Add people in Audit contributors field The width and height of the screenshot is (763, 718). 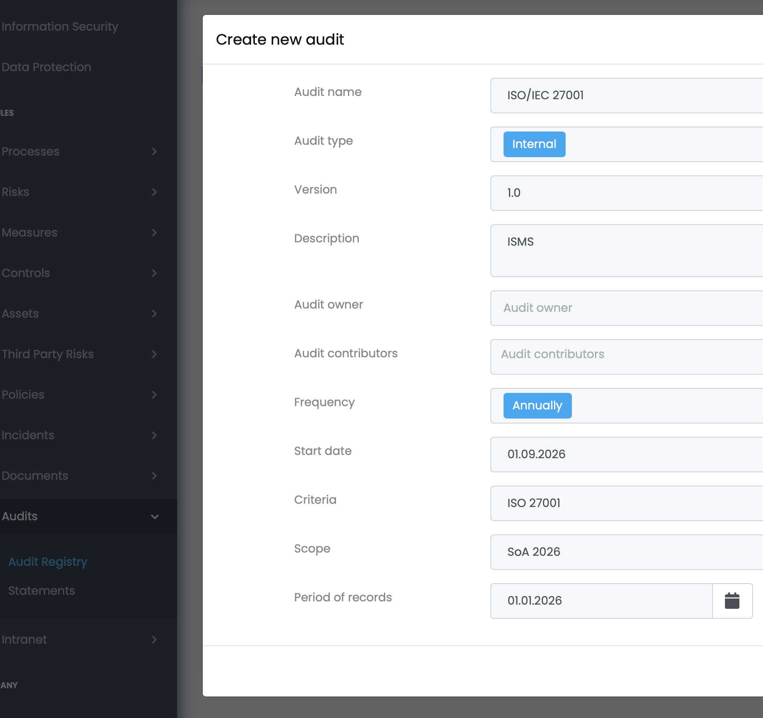click(626, 357)
